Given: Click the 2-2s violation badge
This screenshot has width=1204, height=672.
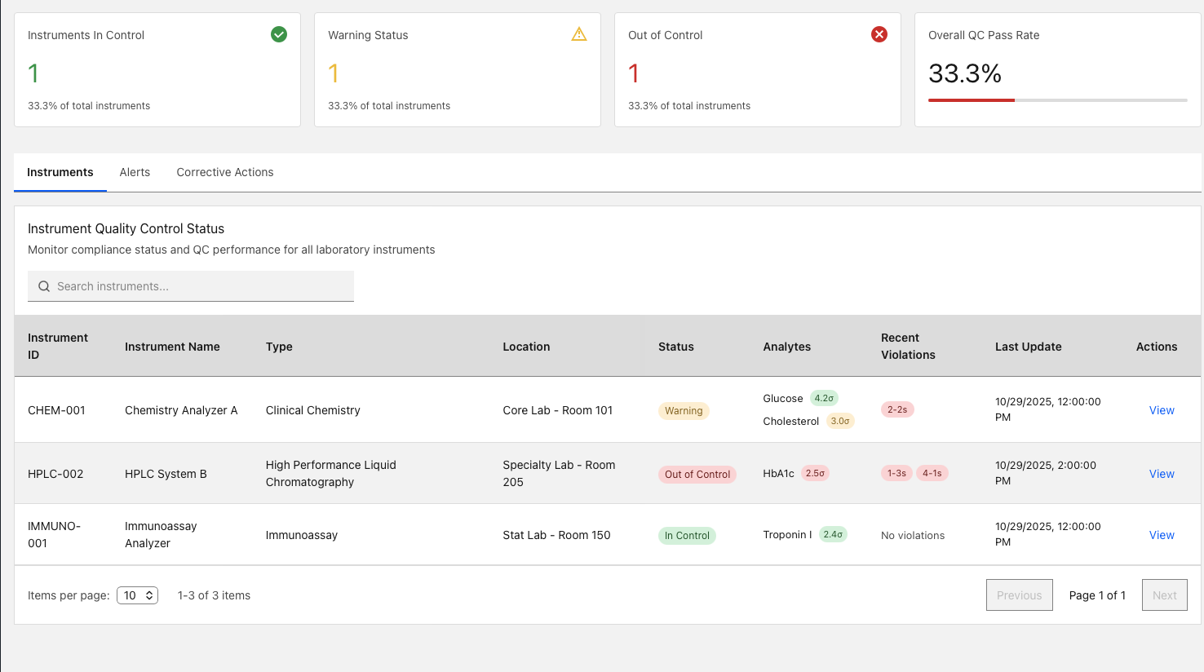Looking at the screenshot, I should coord(897,409).
